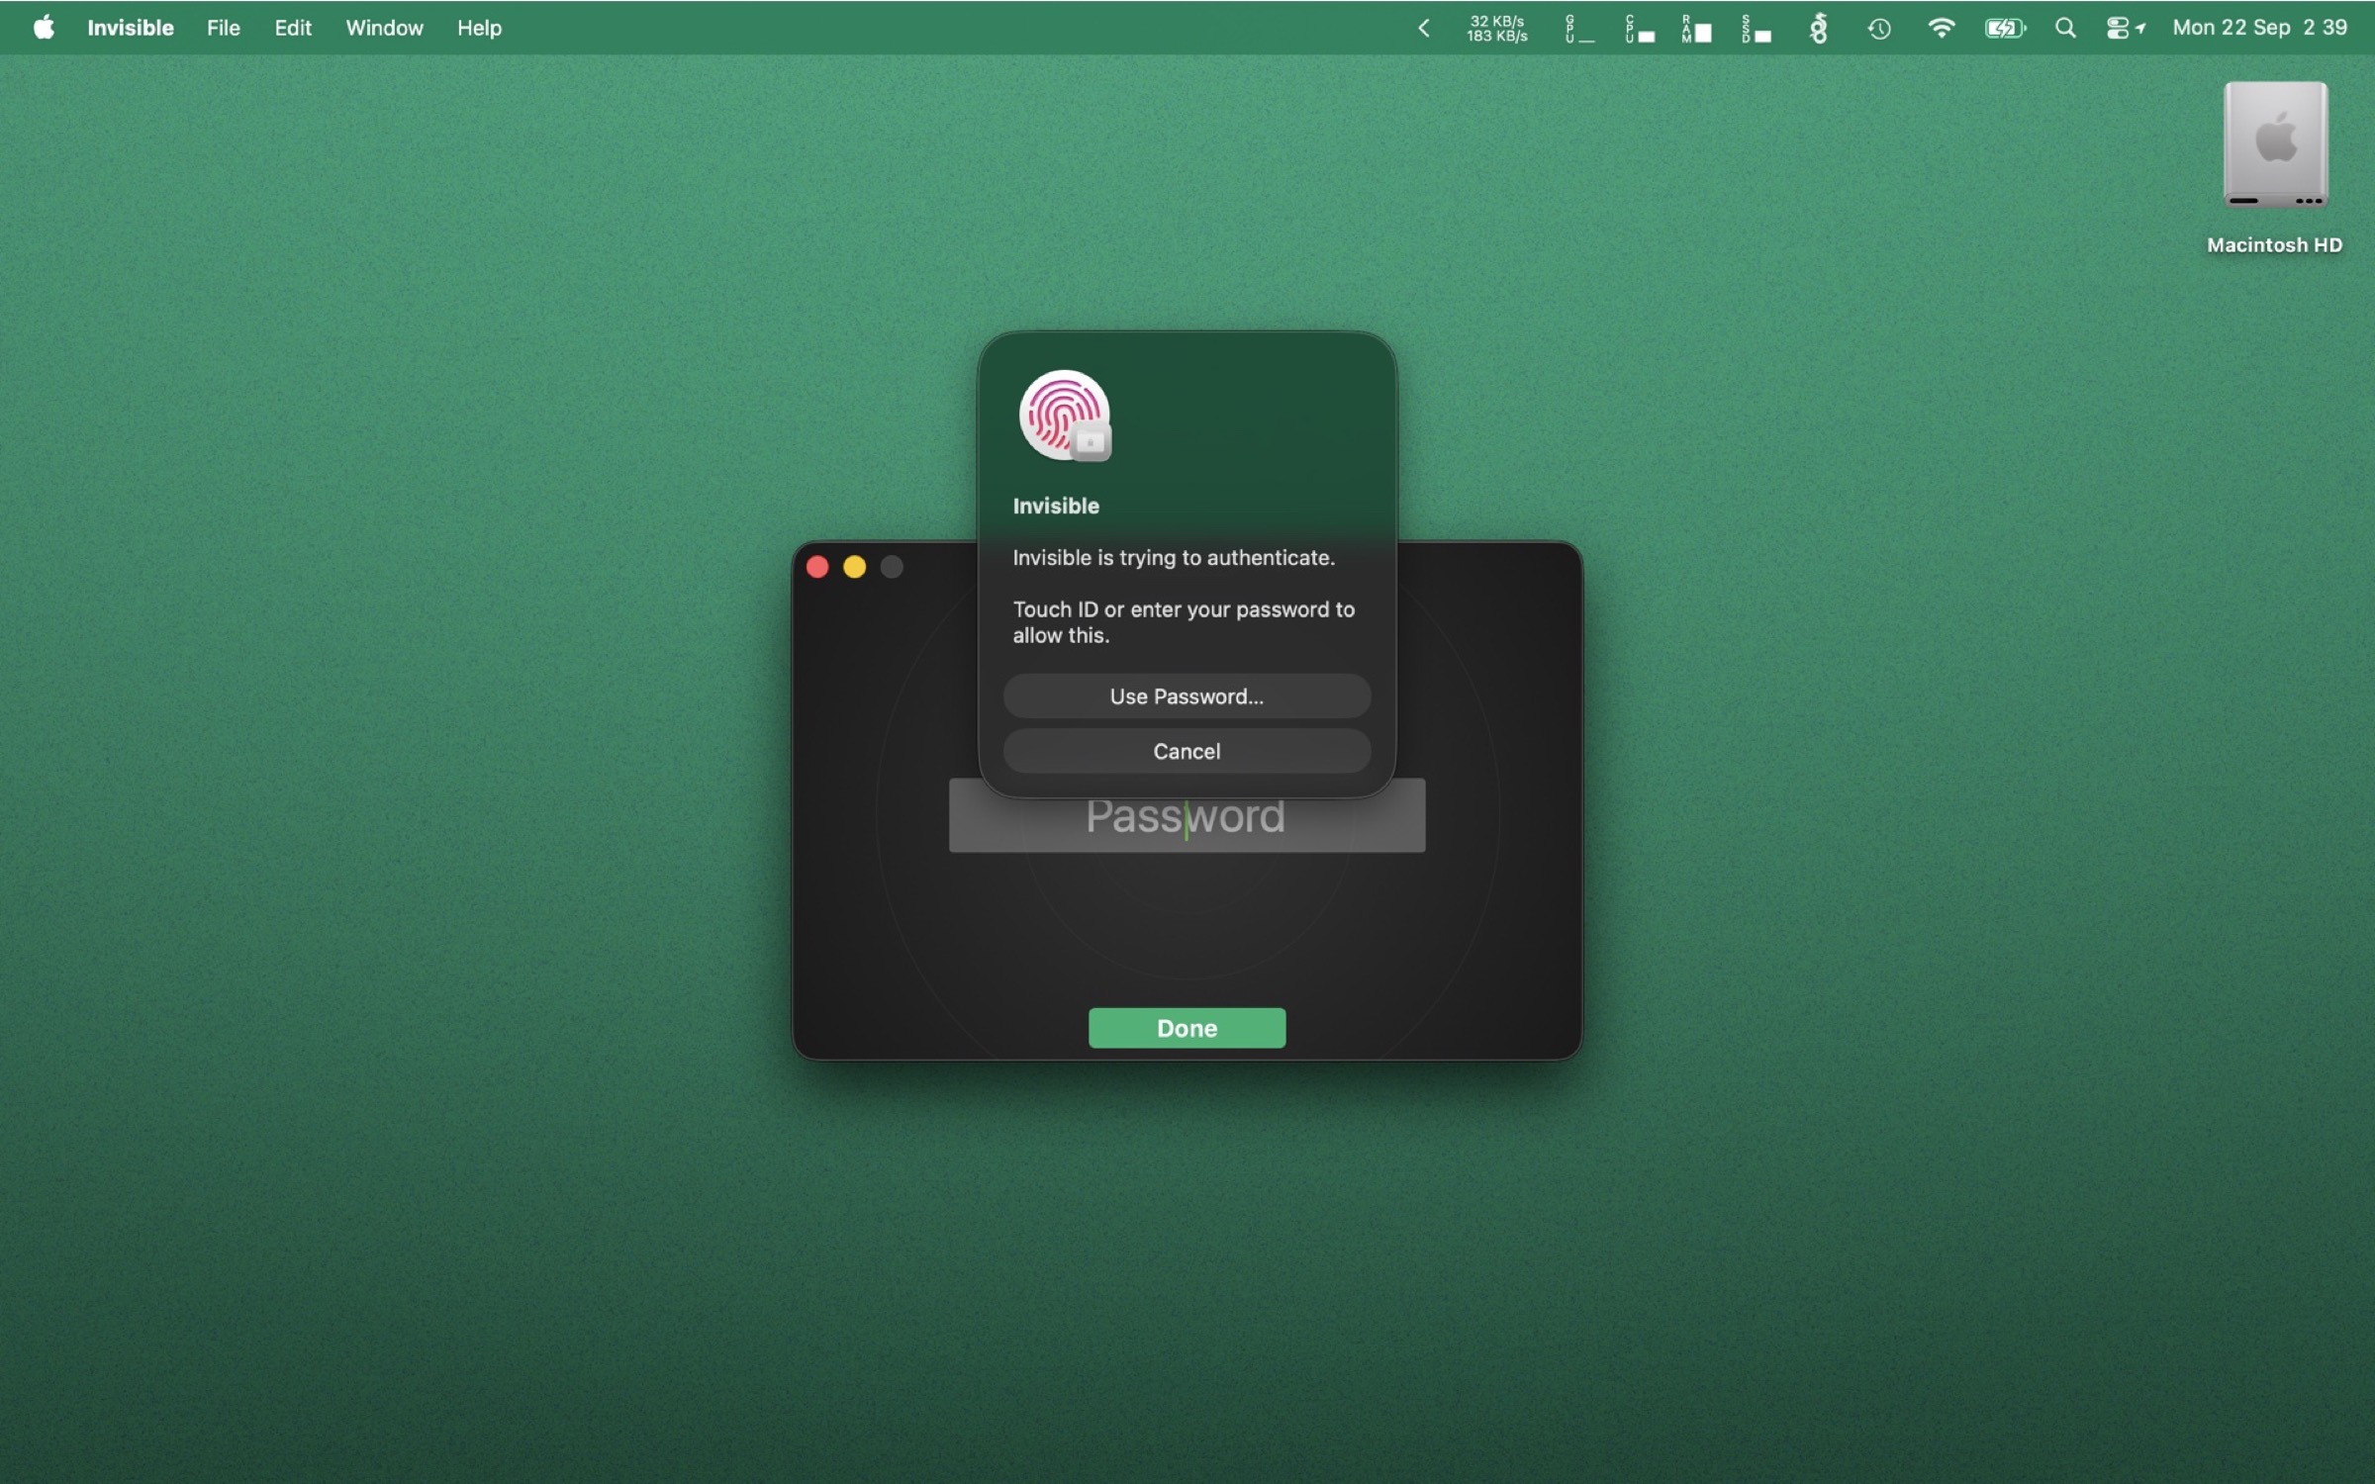Open the GPU monitor menu bar icon
Viewport: 2375px width, 1484px height.
click(x=1578, y=29)
